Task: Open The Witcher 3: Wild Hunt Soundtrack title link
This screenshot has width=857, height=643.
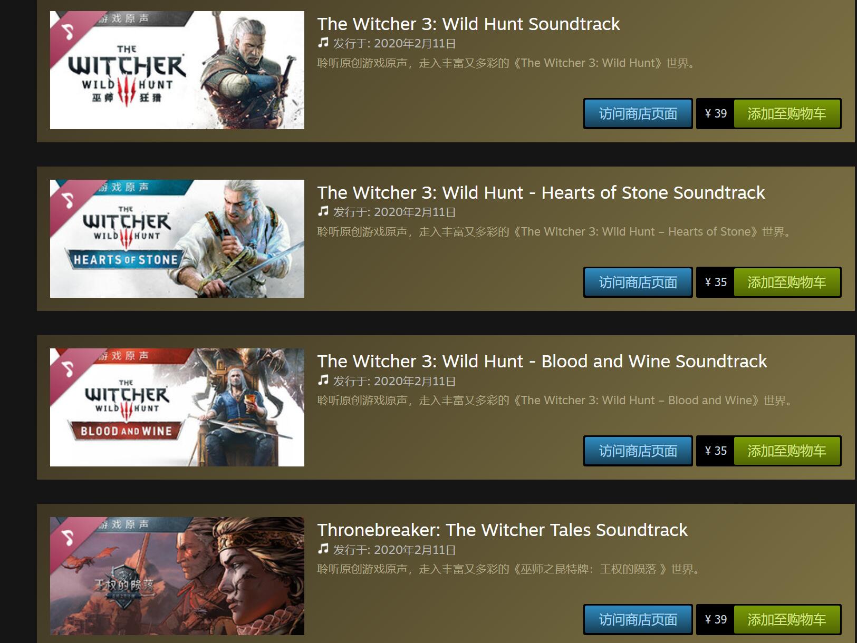Action: pyautogui.click(x=468, y=24)
